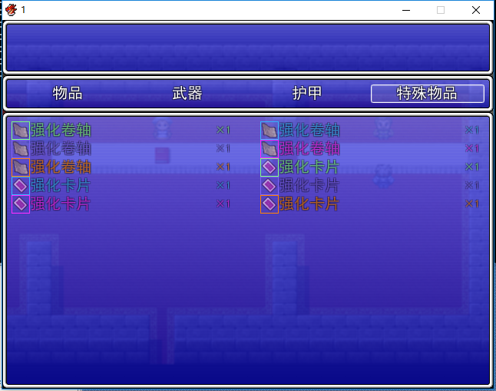
Task: Click the cyan-bordered card icon
Action: [21, 186]
